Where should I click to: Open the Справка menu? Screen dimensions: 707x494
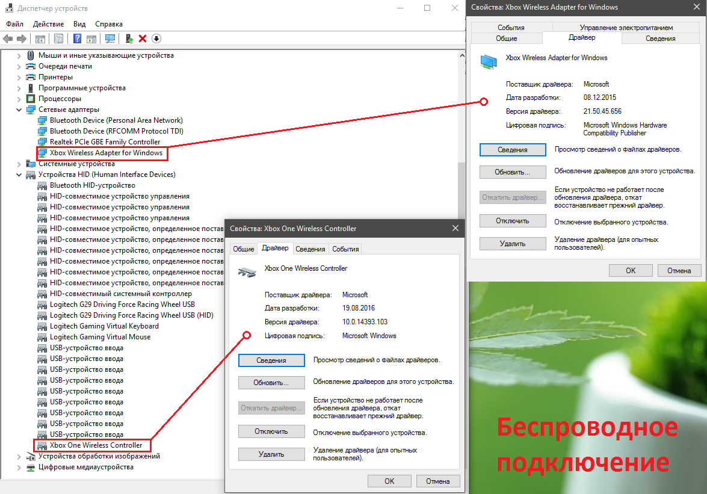click(109, 24)
